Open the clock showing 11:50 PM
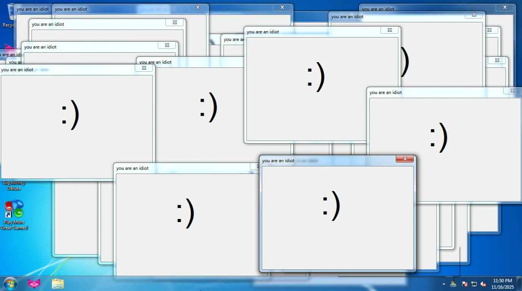 click(x=502, y=284)
